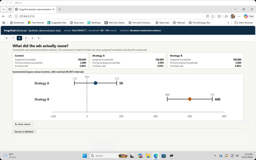Open a new browser tab
256x160 pixels.
click(x=60, y=9)
